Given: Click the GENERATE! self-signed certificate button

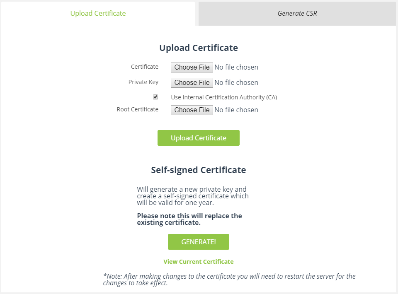Looking at the screenshot, I should point(199,242).
